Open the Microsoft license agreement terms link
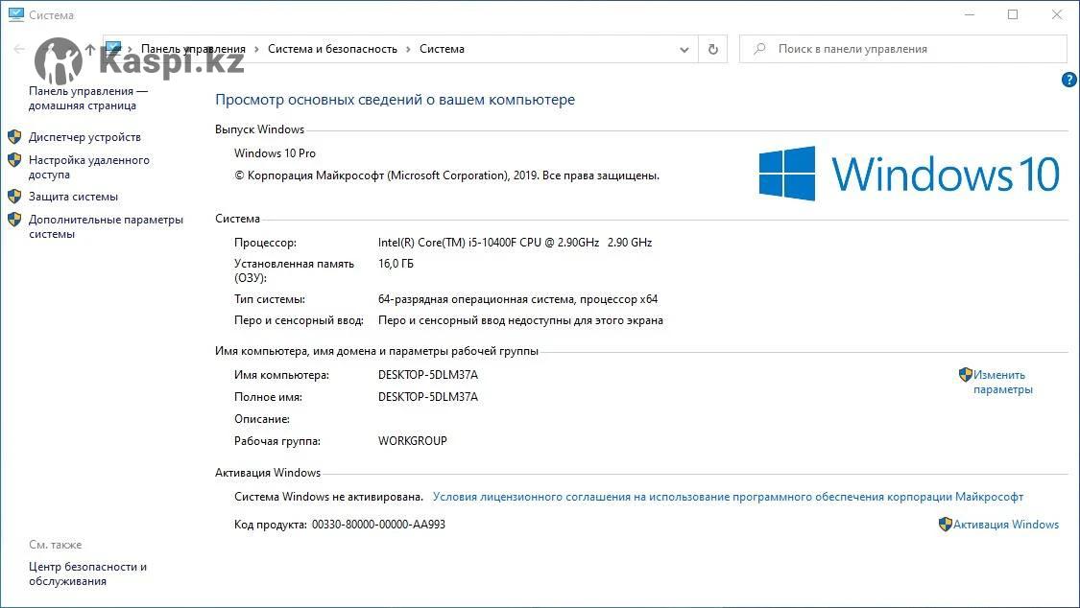This screenshot has height=608, width=1080. (728, 497)
